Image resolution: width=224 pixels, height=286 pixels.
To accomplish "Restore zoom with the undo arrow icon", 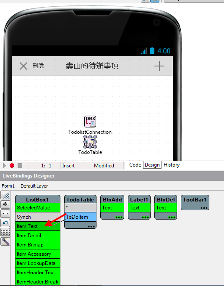I will pyautogui.click(x=5, y=223).
